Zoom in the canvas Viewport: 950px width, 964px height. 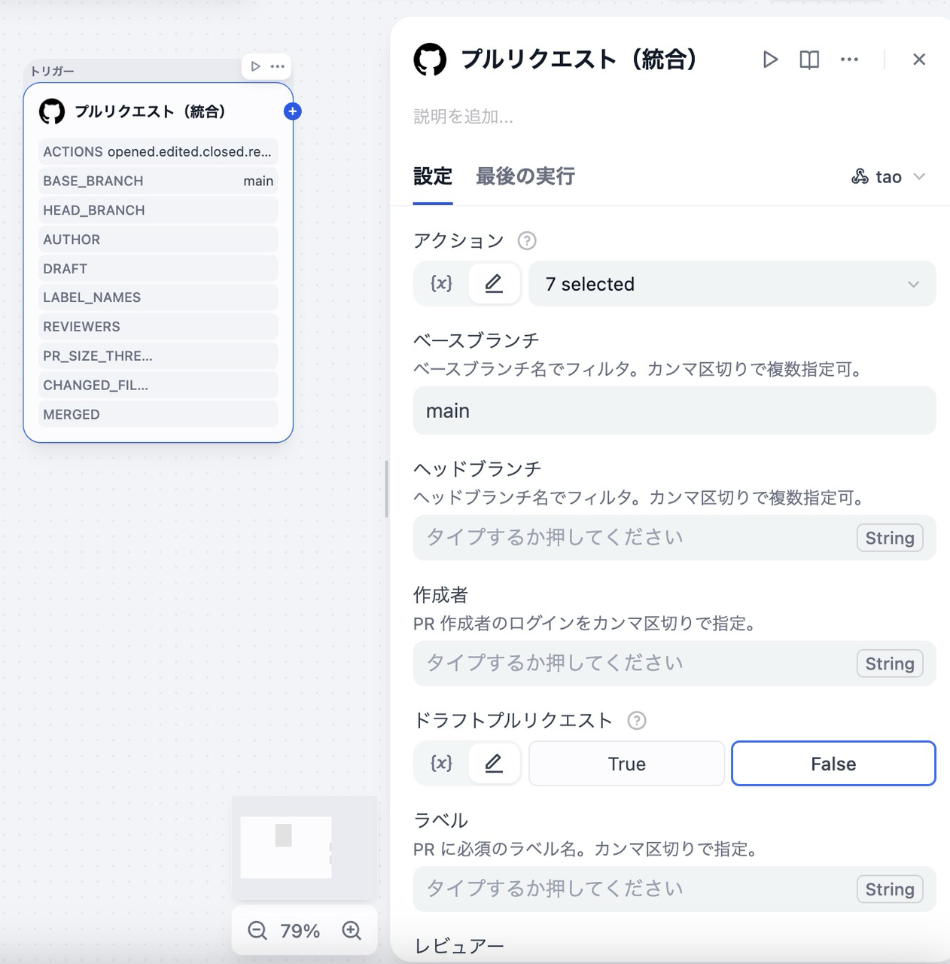click(x=352, y=931)
